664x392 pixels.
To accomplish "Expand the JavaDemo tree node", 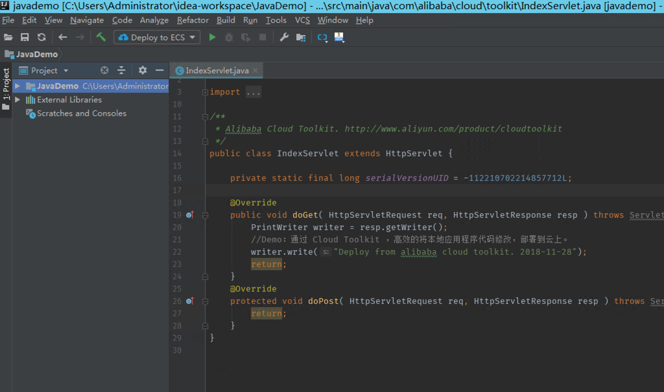I will point(18,86).
